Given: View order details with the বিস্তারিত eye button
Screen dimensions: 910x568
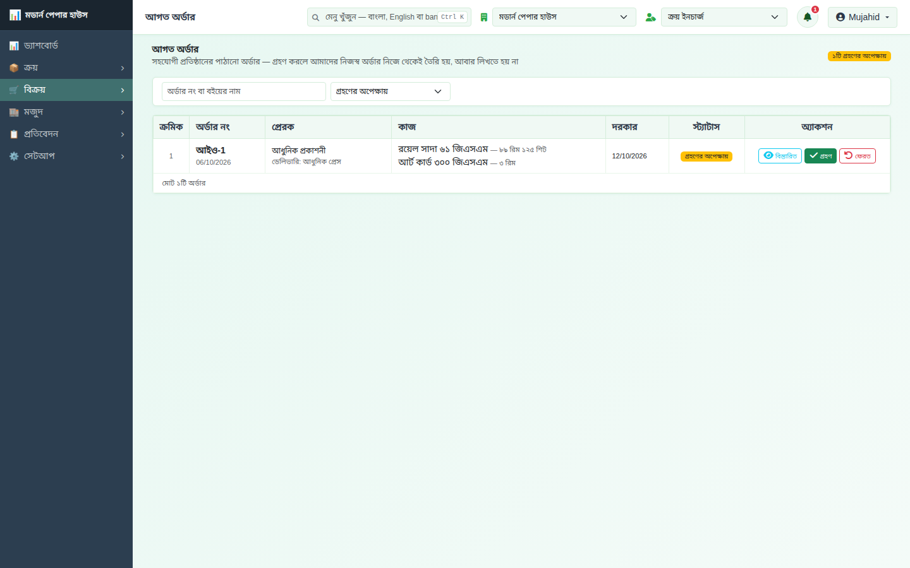Looking at the screenshot, I should point(780,156).
